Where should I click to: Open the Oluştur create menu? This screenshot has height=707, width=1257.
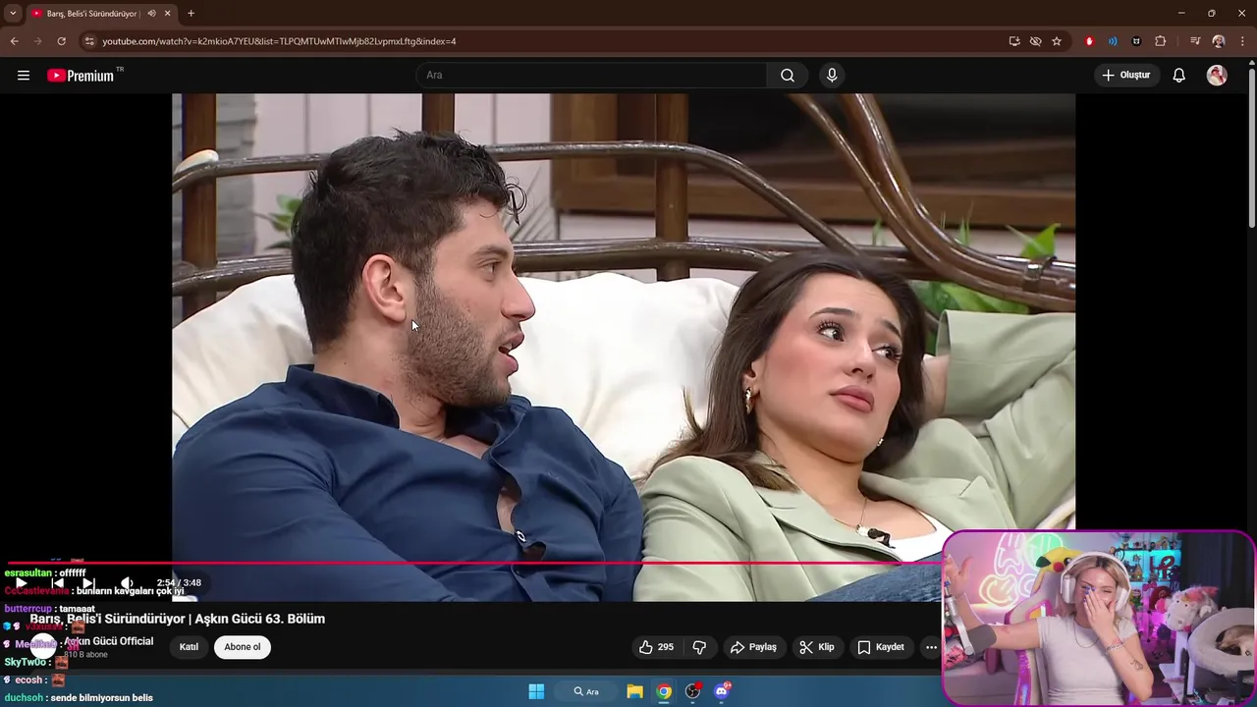(1126, 75)
